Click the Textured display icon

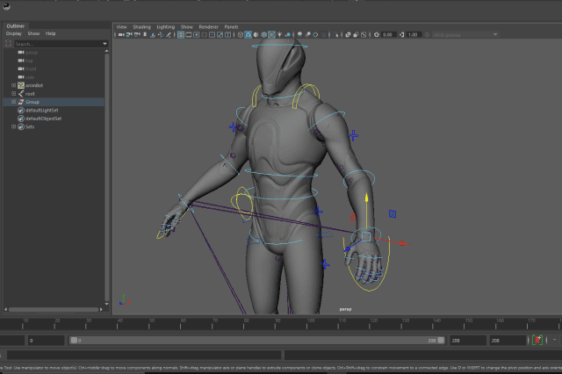pyautogui.click(x=271, y=35)
